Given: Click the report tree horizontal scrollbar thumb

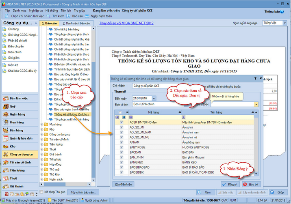Looking at the screenshot, I should (x=55, y=184).
